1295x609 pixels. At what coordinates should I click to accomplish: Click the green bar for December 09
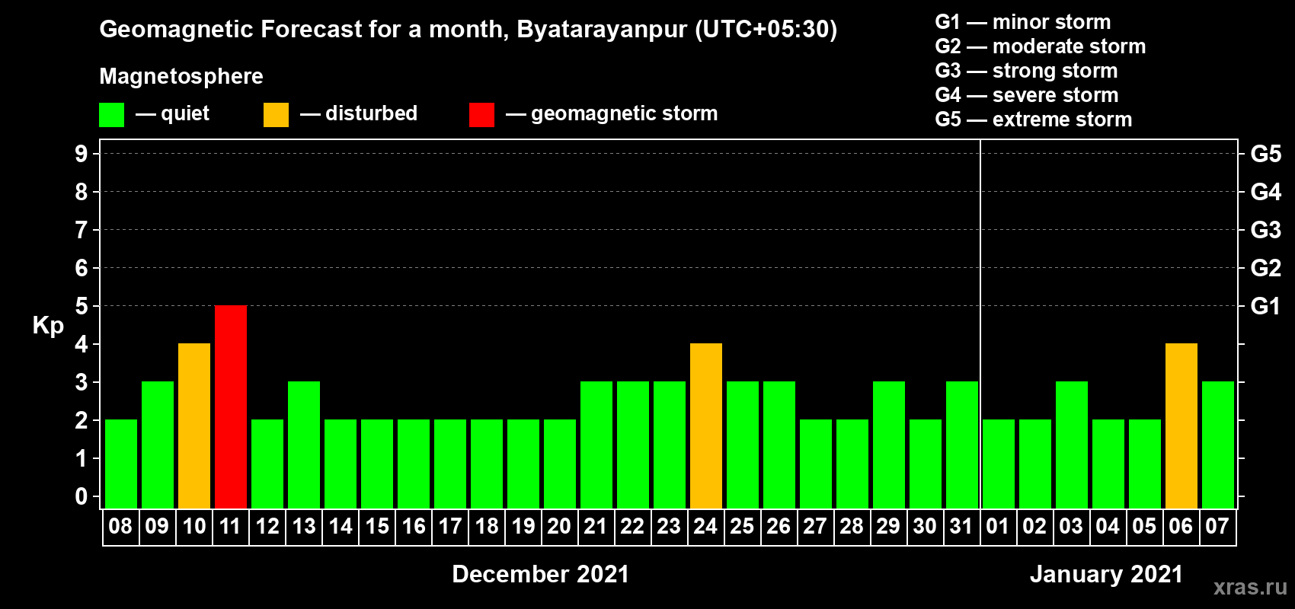[158, 445]
